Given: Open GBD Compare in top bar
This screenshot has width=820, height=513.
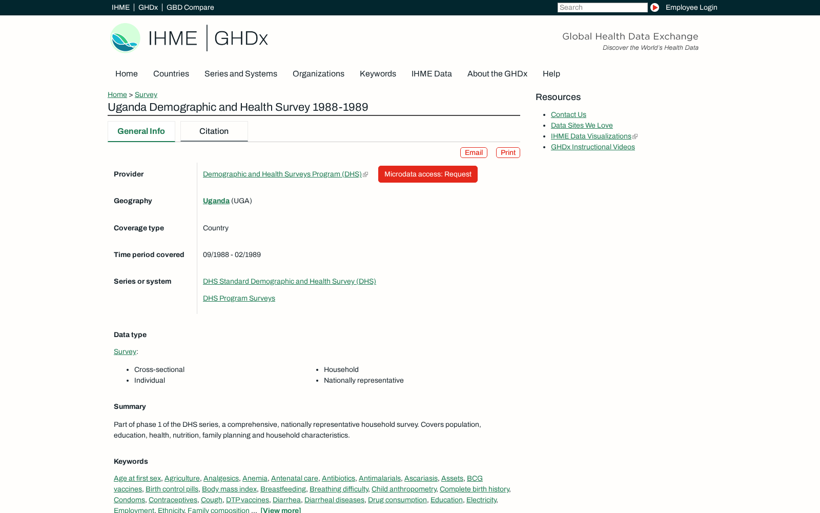Looking at the screenshot, I should (x=190, y=7).
